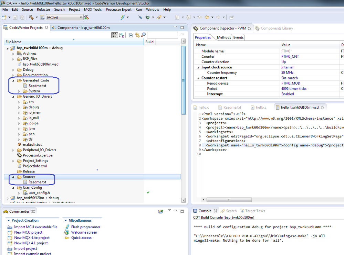Click the Debug bug toolbar icon
The height and width of the screenshot is (255, 344).
coord(147,17)
